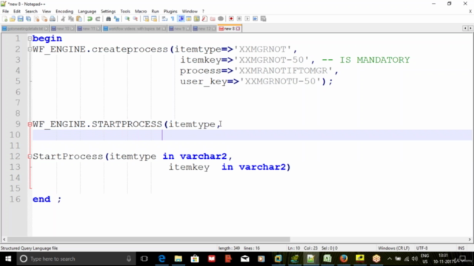Collapse StartProcess fold marker on line 12
Viewport: 474px width, 266px height.
30,156
